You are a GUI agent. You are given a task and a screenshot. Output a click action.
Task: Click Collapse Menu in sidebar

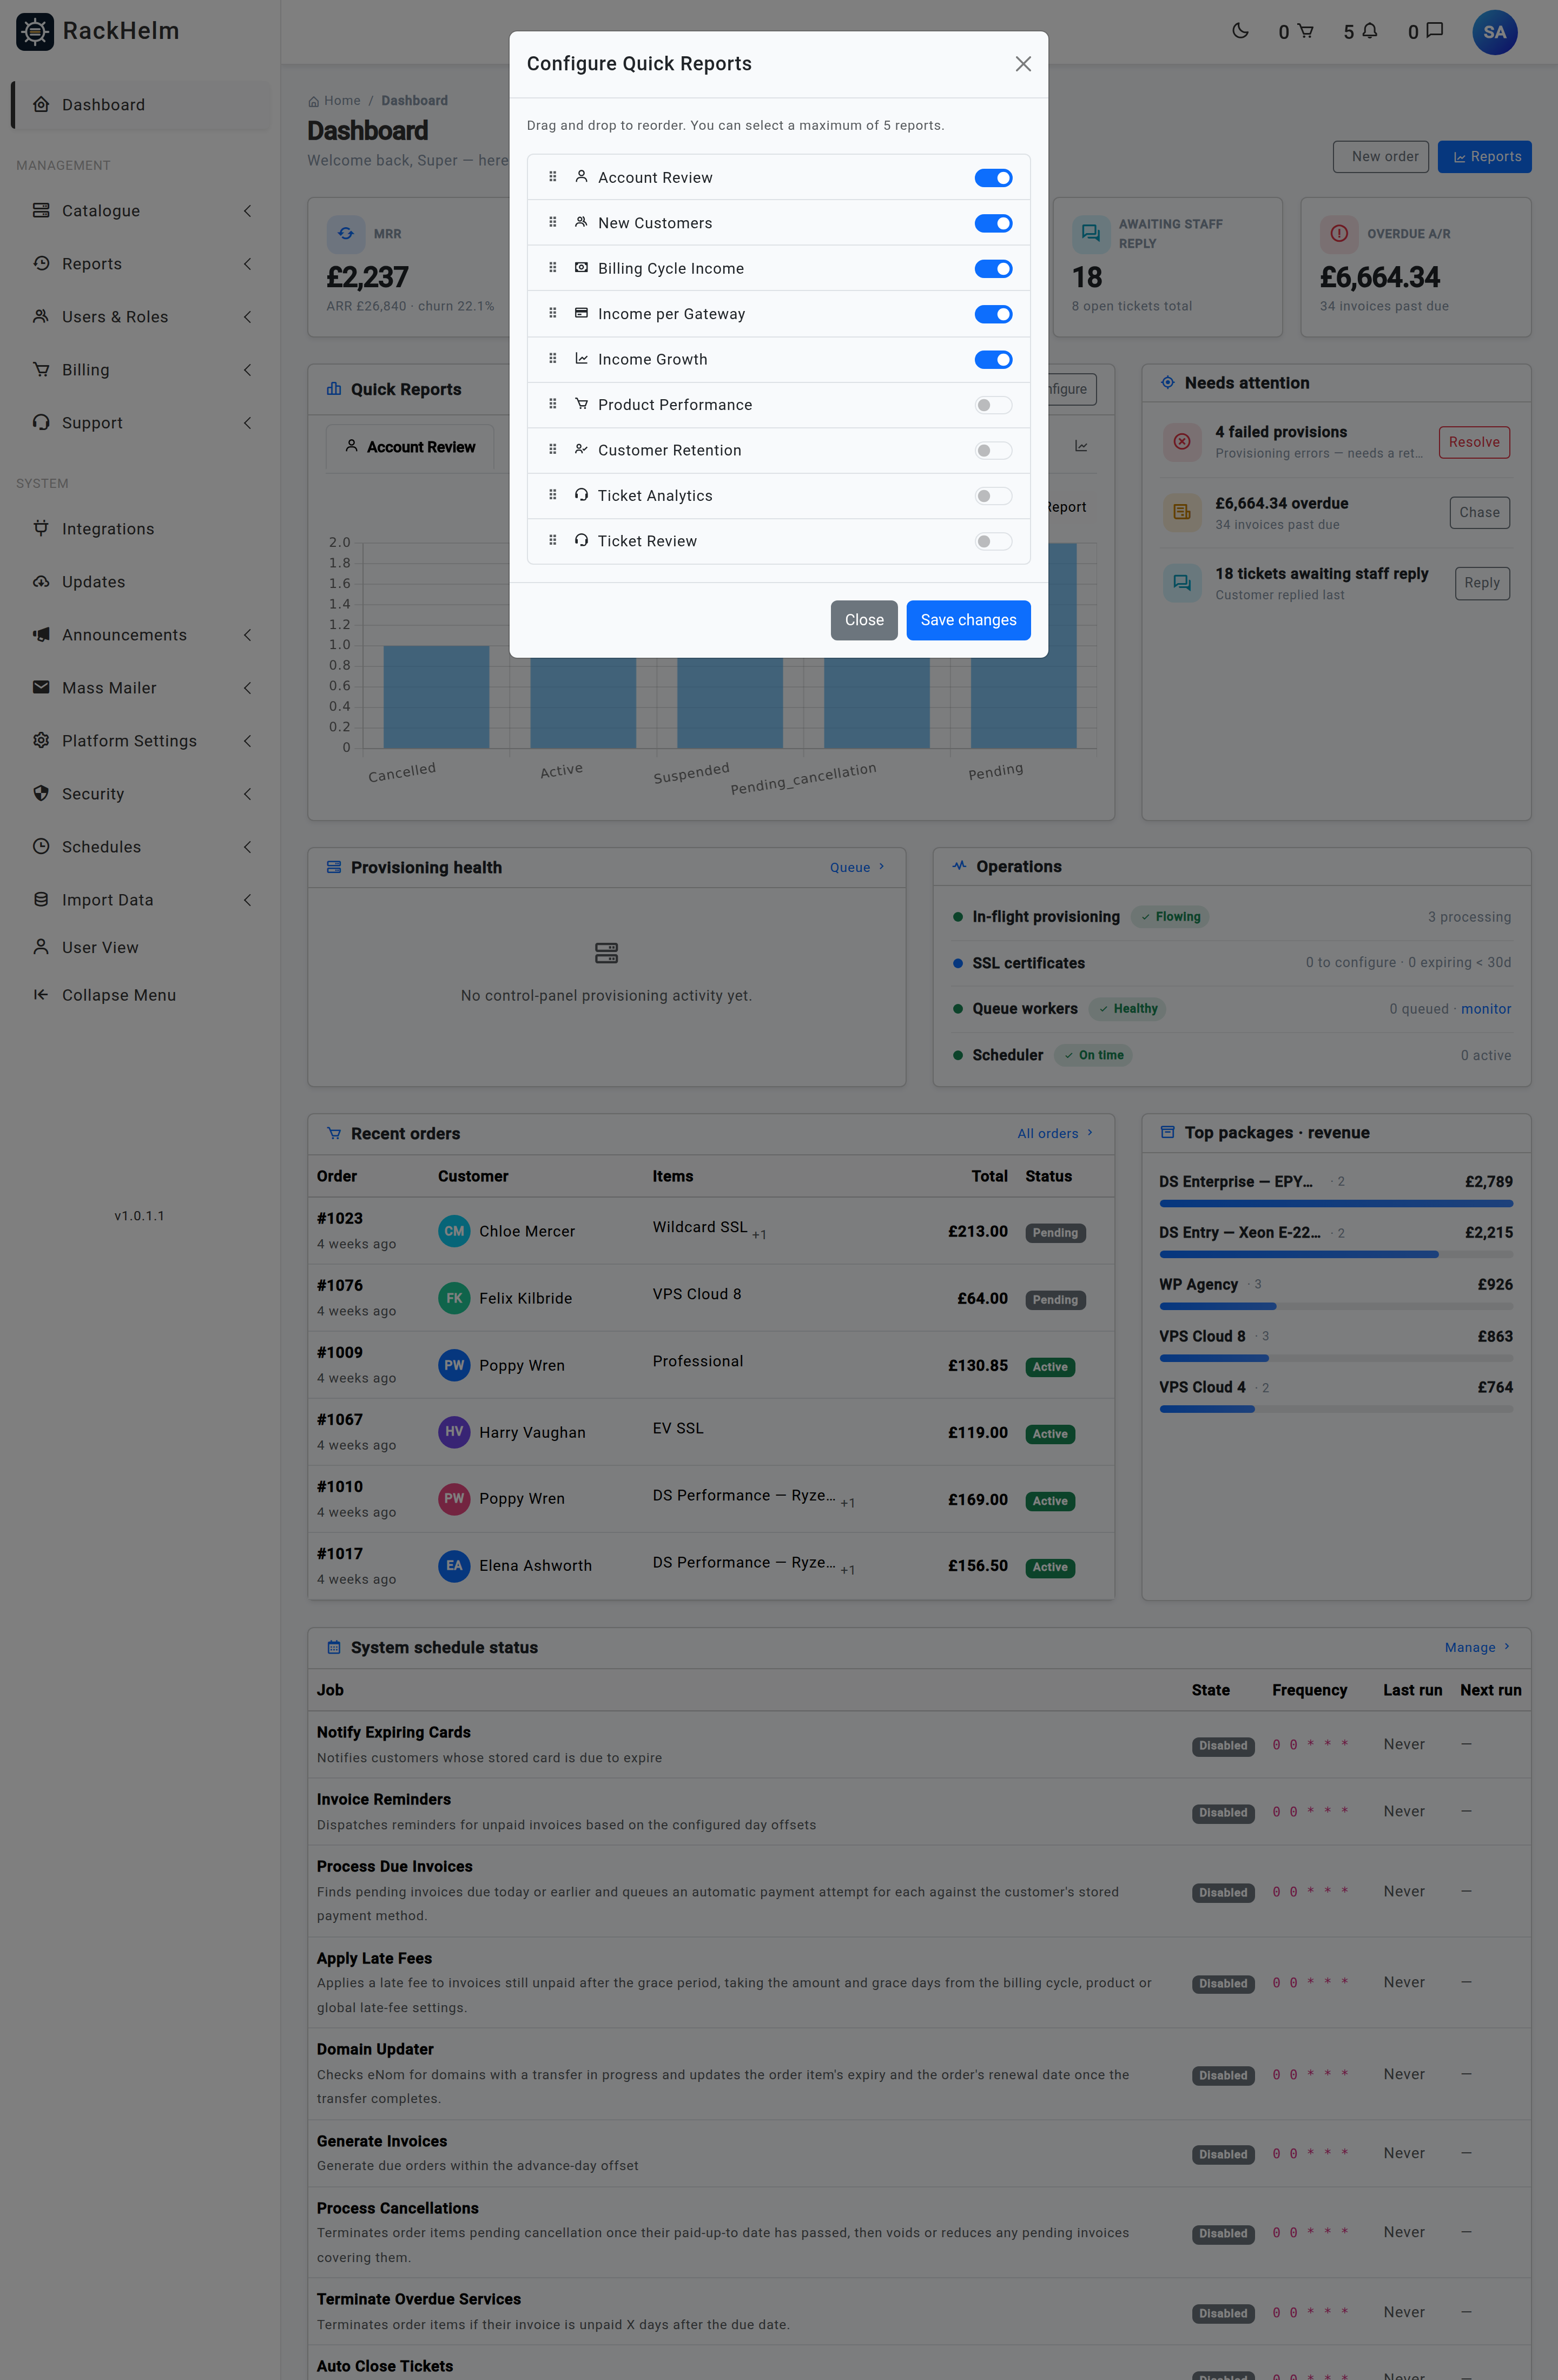coord(141,995)
